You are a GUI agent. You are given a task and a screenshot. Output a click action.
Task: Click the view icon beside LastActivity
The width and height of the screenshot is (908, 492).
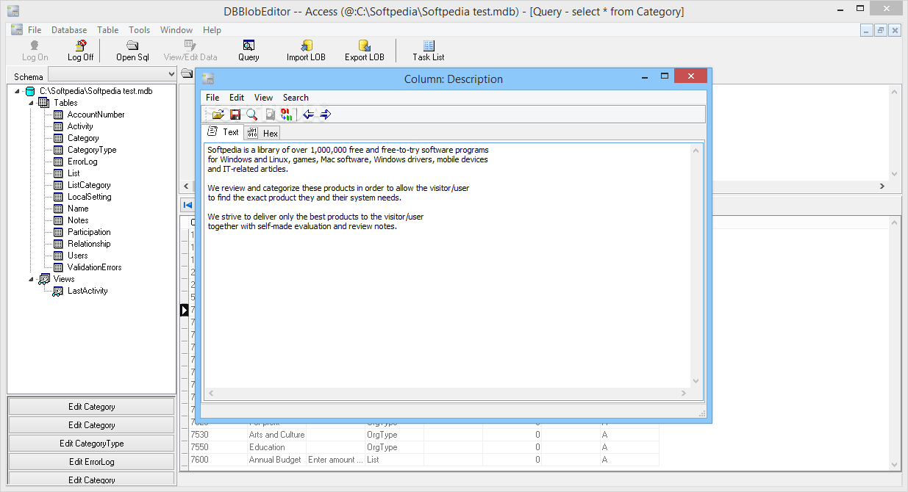point(58,291)
